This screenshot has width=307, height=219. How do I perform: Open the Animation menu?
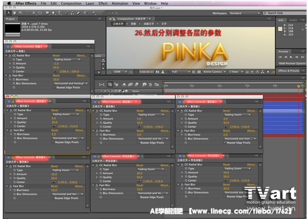point(120,3)
